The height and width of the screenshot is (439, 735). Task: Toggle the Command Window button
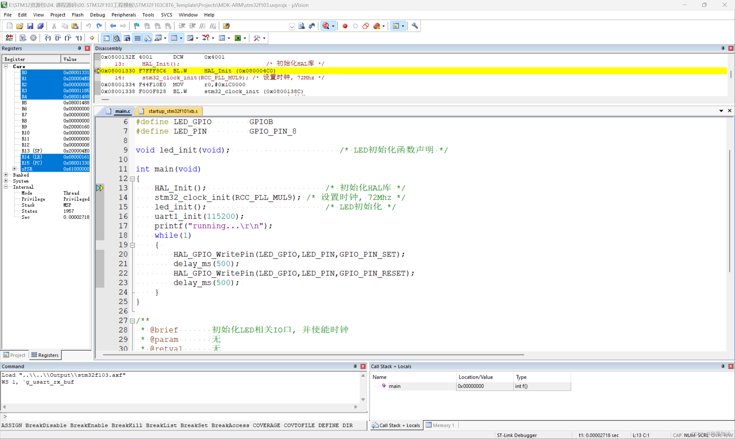tap(106, 38)
